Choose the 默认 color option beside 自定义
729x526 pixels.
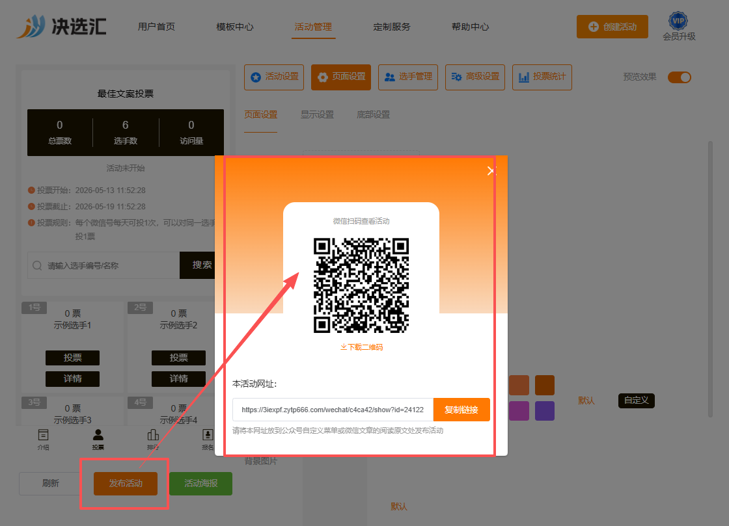pyautogui.click(x=586, y=401)
